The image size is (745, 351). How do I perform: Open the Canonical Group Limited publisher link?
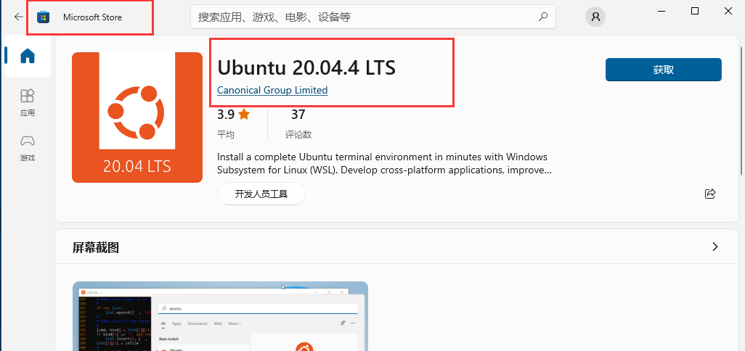coord(272,90)
